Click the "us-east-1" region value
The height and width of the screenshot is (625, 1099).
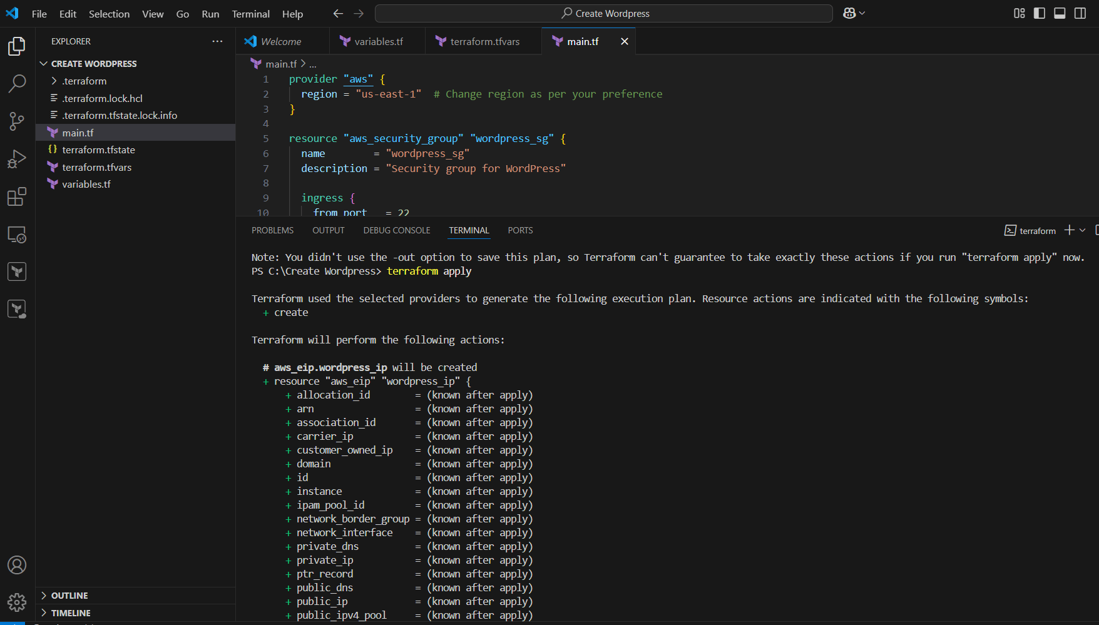pos(389,94)
